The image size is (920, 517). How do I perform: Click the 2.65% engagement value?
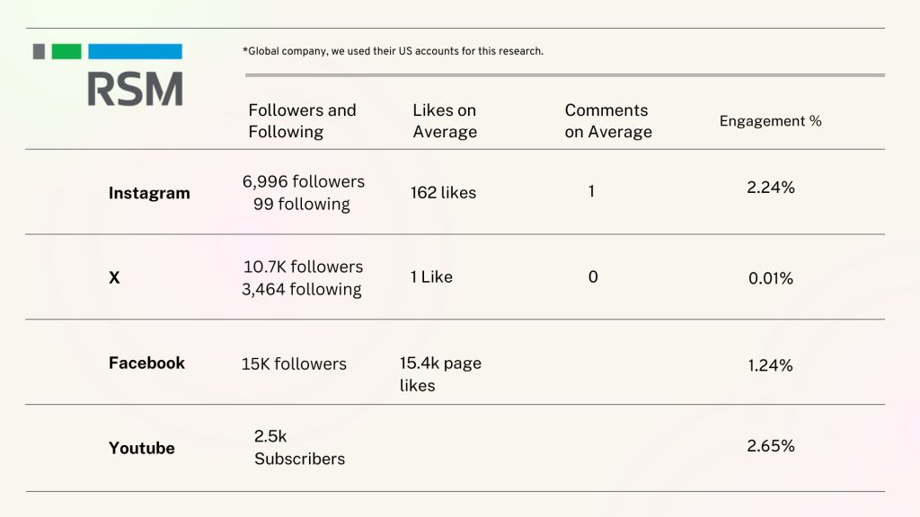point(770,446)
